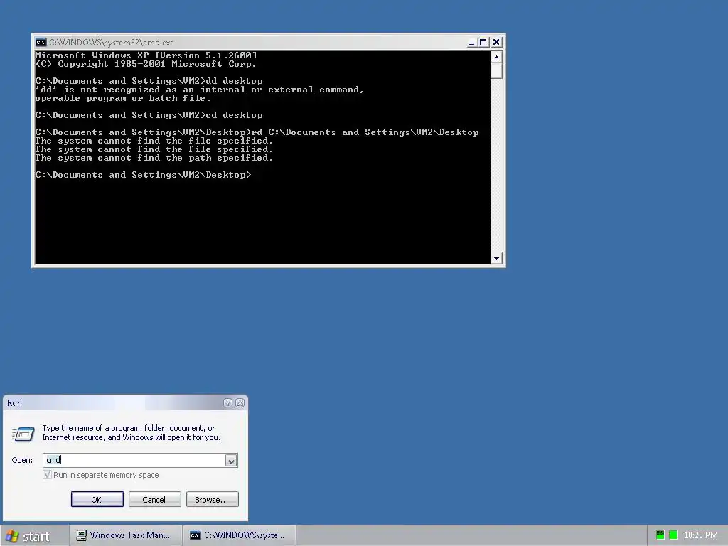Click the 'Open:' label in Run dialog
The height and width of the screenshot is (546, 728).
click(x=22, y=460)
